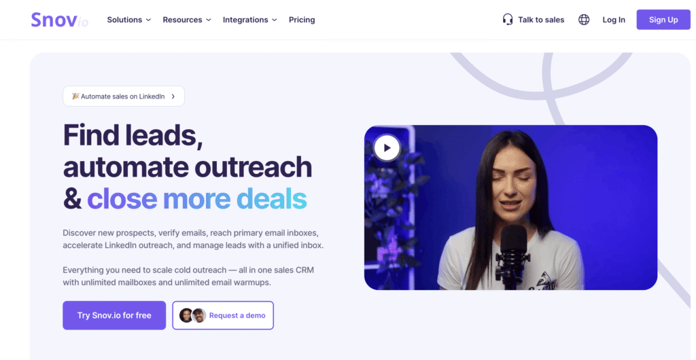The width and height of the screenshot is (696, 360).
Task: Expand the Integrations dropdown chevron
Action: coord(275,20)
